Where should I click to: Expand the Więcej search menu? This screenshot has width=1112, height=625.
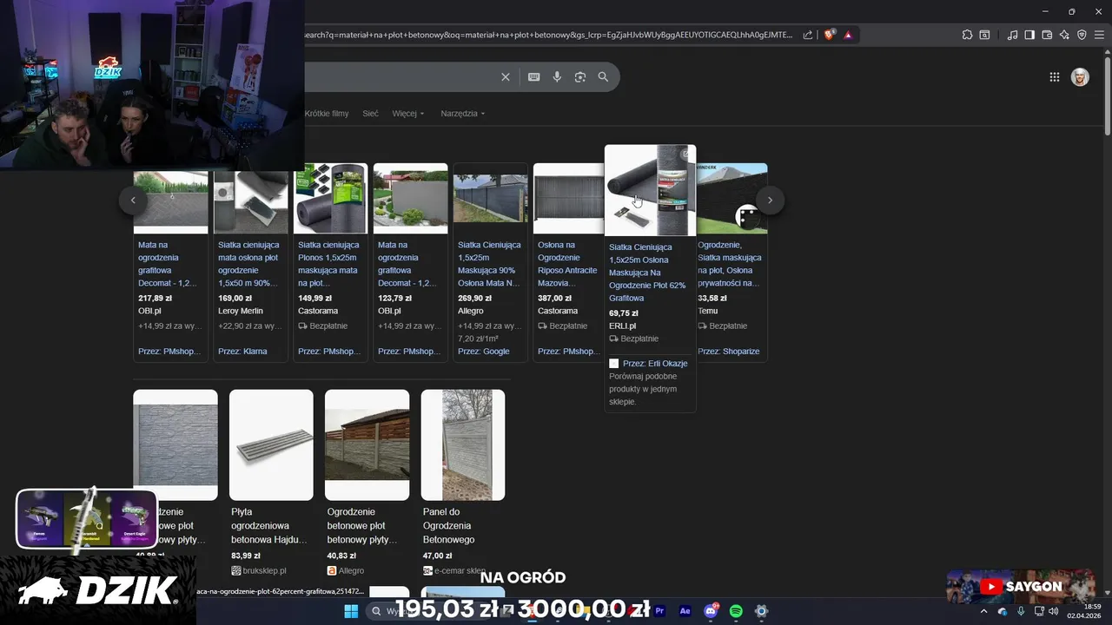click(x=408, y=114)
